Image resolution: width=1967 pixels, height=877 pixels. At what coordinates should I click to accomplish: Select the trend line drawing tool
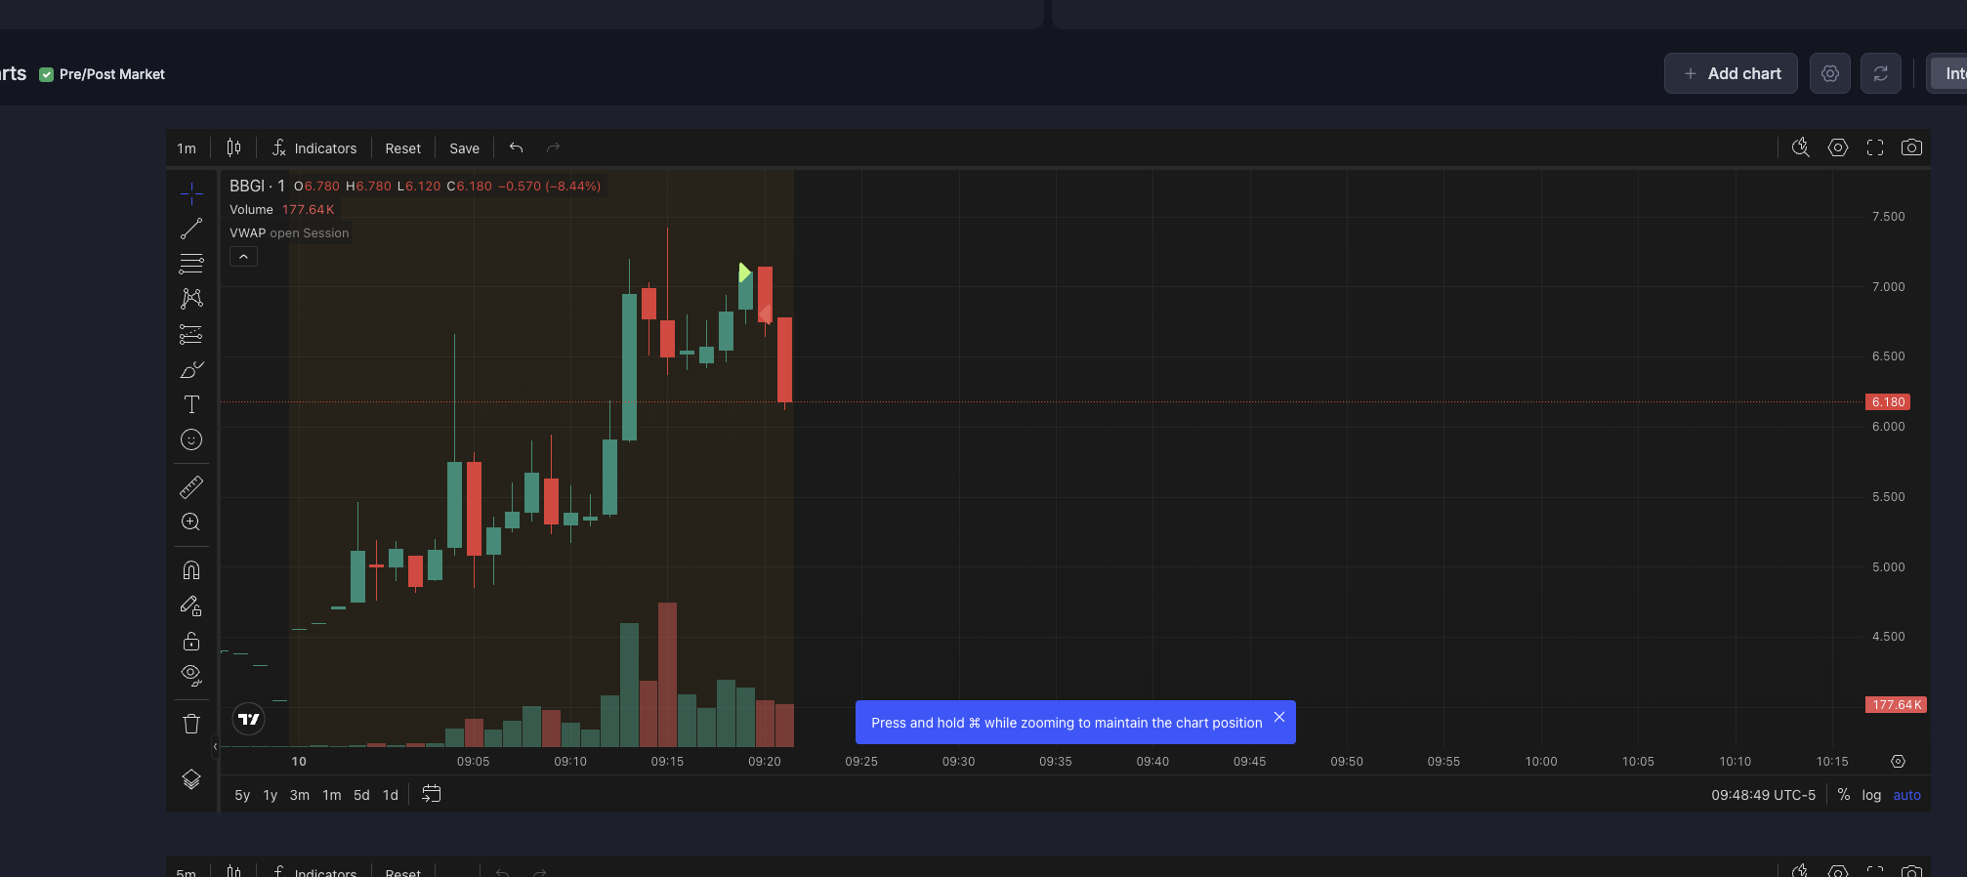click(191, 230)
